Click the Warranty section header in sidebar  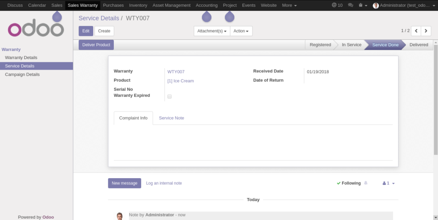(11, 50)
